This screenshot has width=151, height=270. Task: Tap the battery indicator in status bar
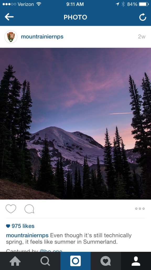point(144,4)
